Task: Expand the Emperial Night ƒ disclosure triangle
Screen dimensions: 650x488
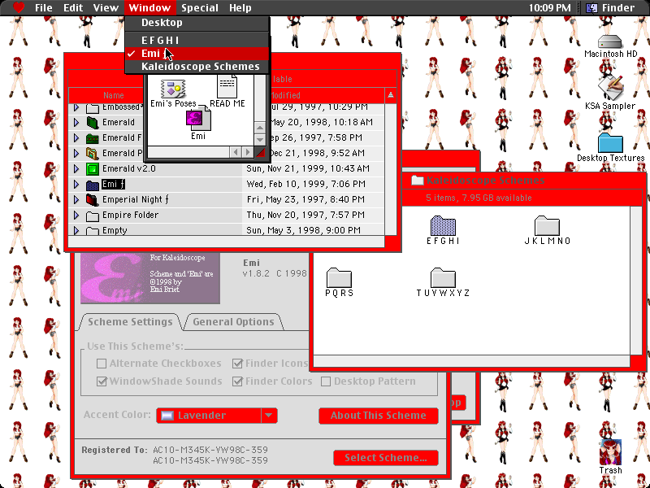Action: coord(76,199)
